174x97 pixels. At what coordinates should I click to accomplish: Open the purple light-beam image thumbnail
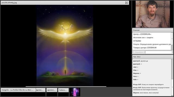tap(75, 92)
